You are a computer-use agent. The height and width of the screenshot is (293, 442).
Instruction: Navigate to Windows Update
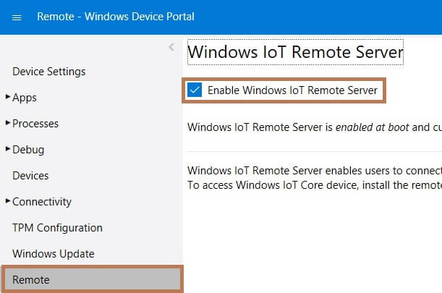click(x=53, y=254)
